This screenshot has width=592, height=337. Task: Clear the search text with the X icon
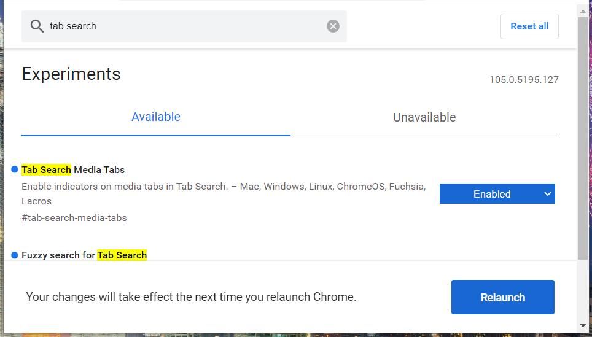[x=333, y=26]
